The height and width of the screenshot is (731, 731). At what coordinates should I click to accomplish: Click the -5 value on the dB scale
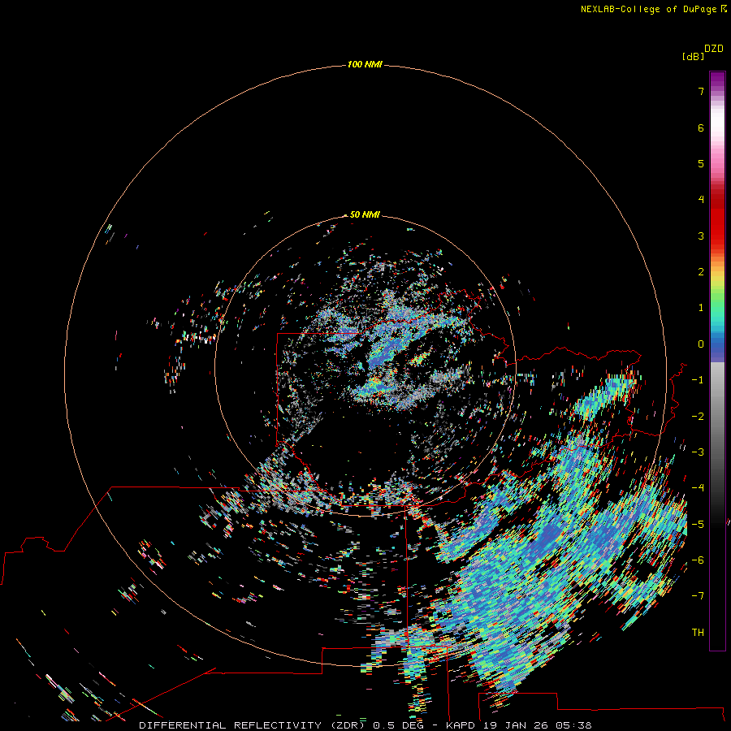pyautogui.click(x=698, y=525)
